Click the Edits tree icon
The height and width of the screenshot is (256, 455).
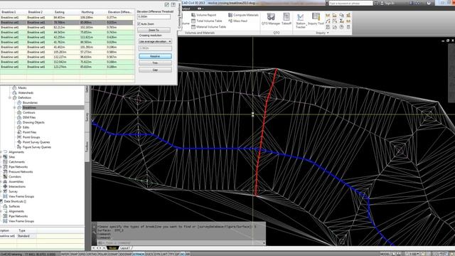[x=19, y=127]
